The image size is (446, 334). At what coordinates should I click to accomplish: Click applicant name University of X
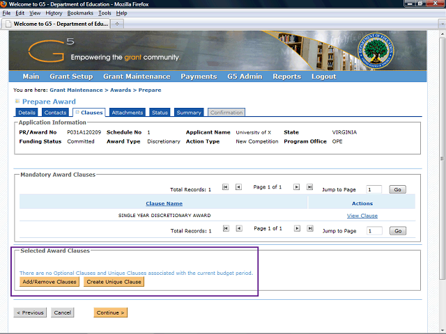point(253,132)
